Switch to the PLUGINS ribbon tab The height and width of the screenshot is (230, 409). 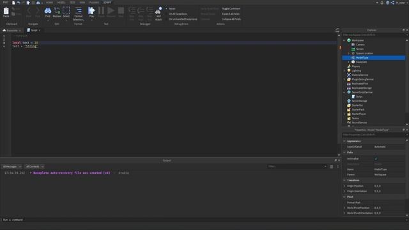pyautogui.click(x=94, y=3)
